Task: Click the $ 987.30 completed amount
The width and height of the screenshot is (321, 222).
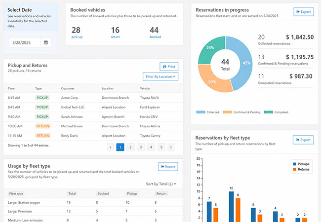Action: pos(301,76)
